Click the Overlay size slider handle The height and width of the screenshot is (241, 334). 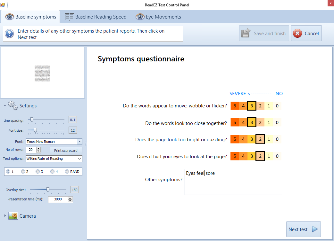pos(48,190)
